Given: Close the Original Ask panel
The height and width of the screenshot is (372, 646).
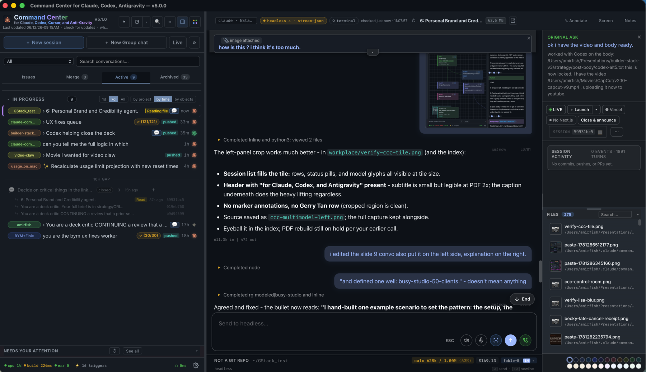Looking at the screenshot, I should point(639,37).
